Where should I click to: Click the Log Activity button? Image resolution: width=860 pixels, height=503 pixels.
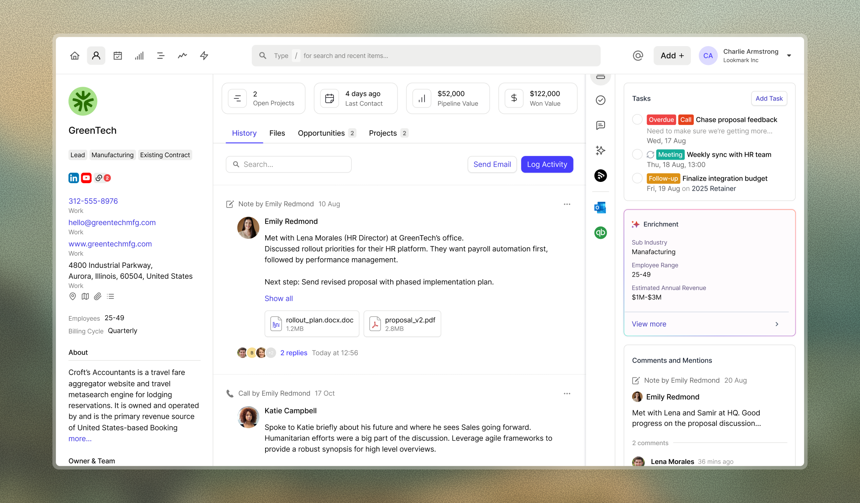[x=547, y=164]
